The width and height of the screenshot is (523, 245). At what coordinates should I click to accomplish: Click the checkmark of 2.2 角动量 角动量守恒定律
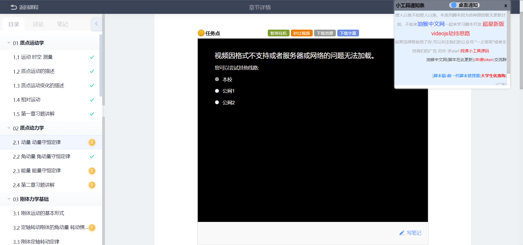point(92,156)
